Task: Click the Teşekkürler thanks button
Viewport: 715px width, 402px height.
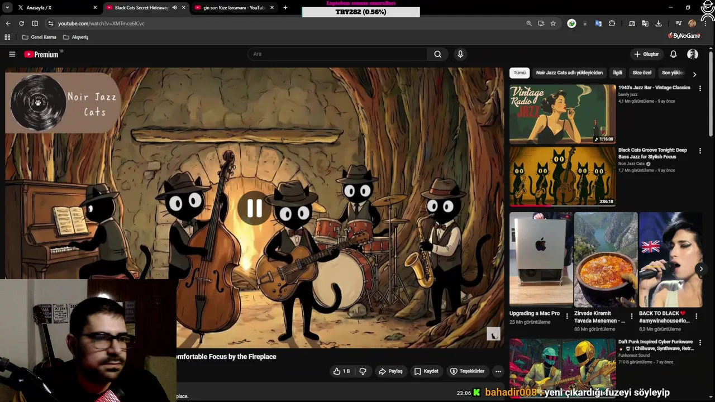Action: (468, 371)
